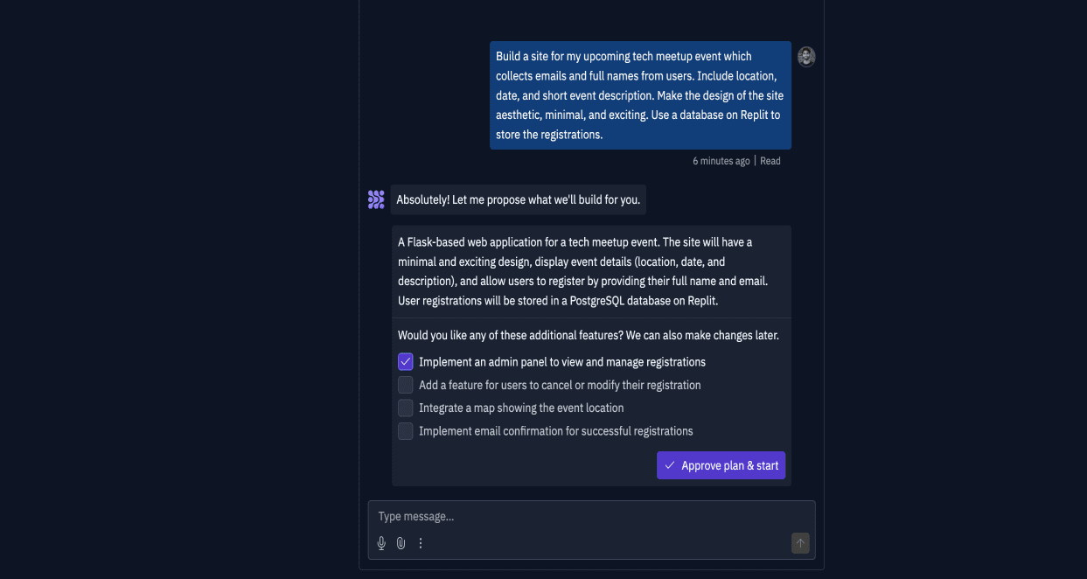This screenshot has width=1087, height=579.
Task: Tick the email confirmation feature checkbox
Action: pos(406,431)
